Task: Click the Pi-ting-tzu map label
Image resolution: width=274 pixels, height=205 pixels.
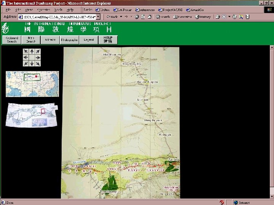Action: [165, 134]
